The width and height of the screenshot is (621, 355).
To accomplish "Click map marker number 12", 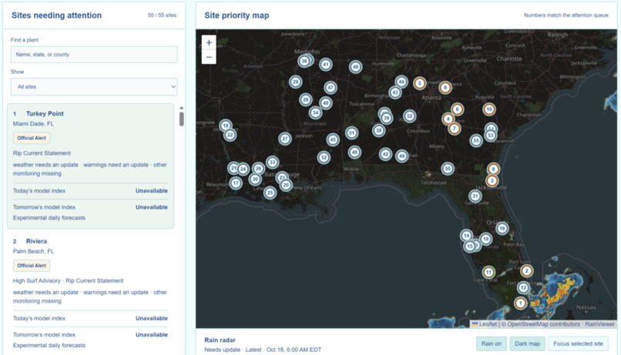I will (523, 288).
